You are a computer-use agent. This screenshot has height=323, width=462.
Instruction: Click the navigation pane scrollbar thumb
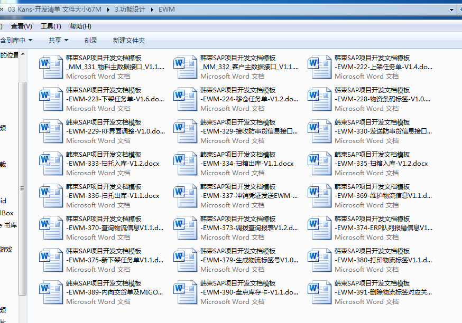point(22,188)
